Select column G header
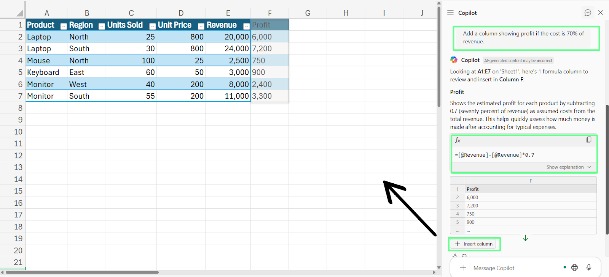This screenshot has height=277, width=609. 308,13
